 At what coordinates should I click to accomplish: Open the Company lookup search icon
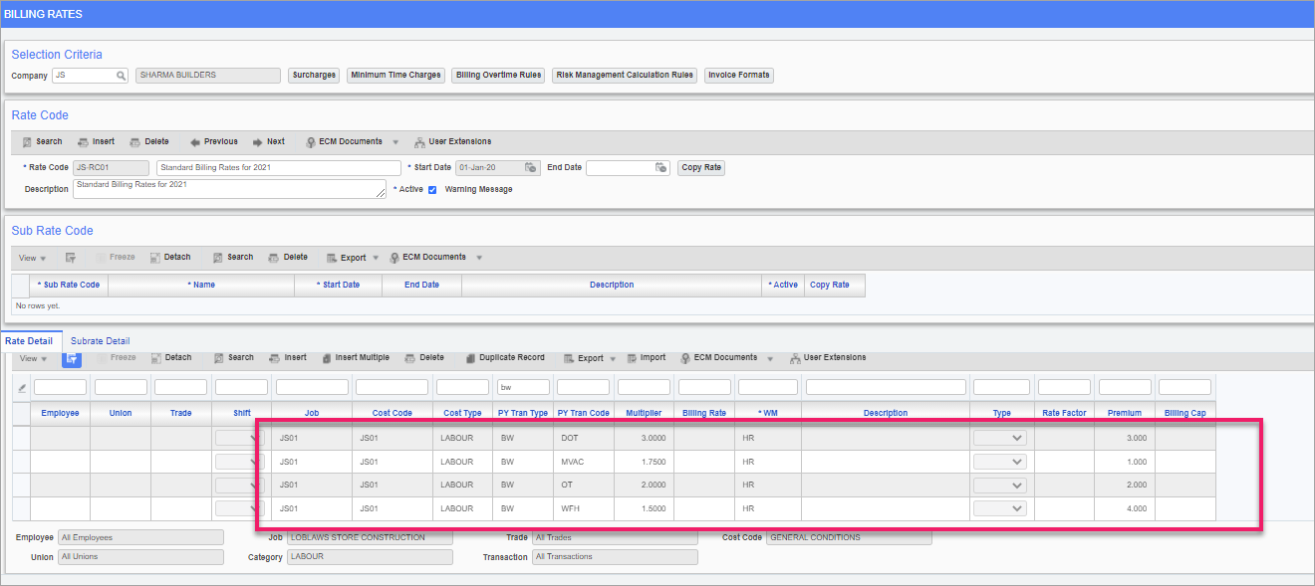click(121, 76)
